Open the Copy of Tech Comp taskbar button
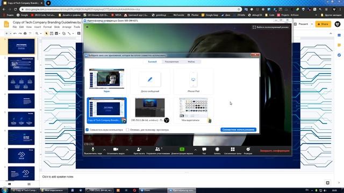Screen dimensions: 344x193 [25, 190]
